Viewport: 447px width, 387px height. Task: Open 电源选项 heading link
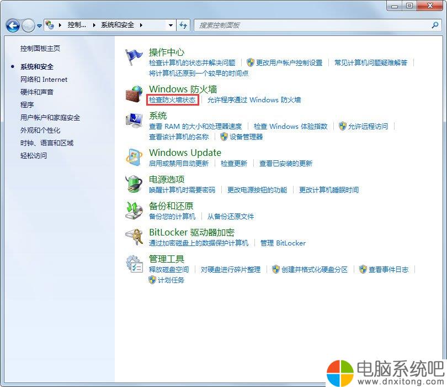[167, 179]
